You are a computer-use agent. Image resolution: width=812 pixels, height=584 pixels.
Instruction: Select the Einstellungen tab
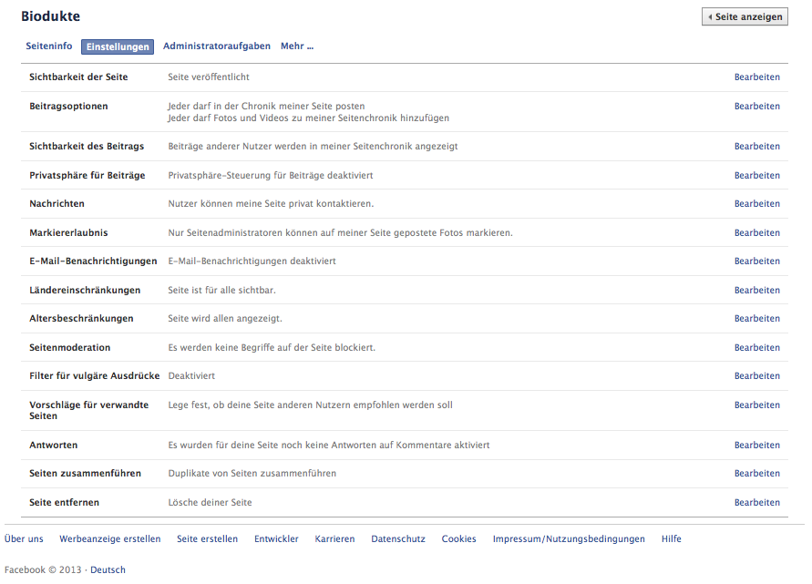coord(118,46)
